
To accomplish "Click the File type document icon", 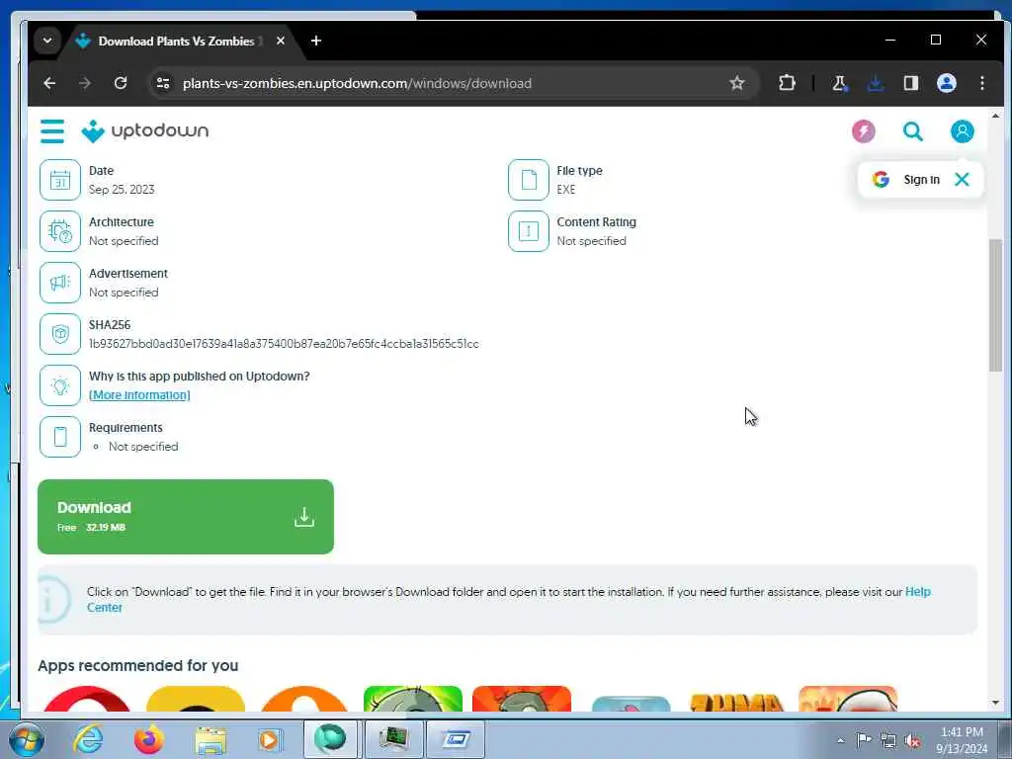I will 529,180.
